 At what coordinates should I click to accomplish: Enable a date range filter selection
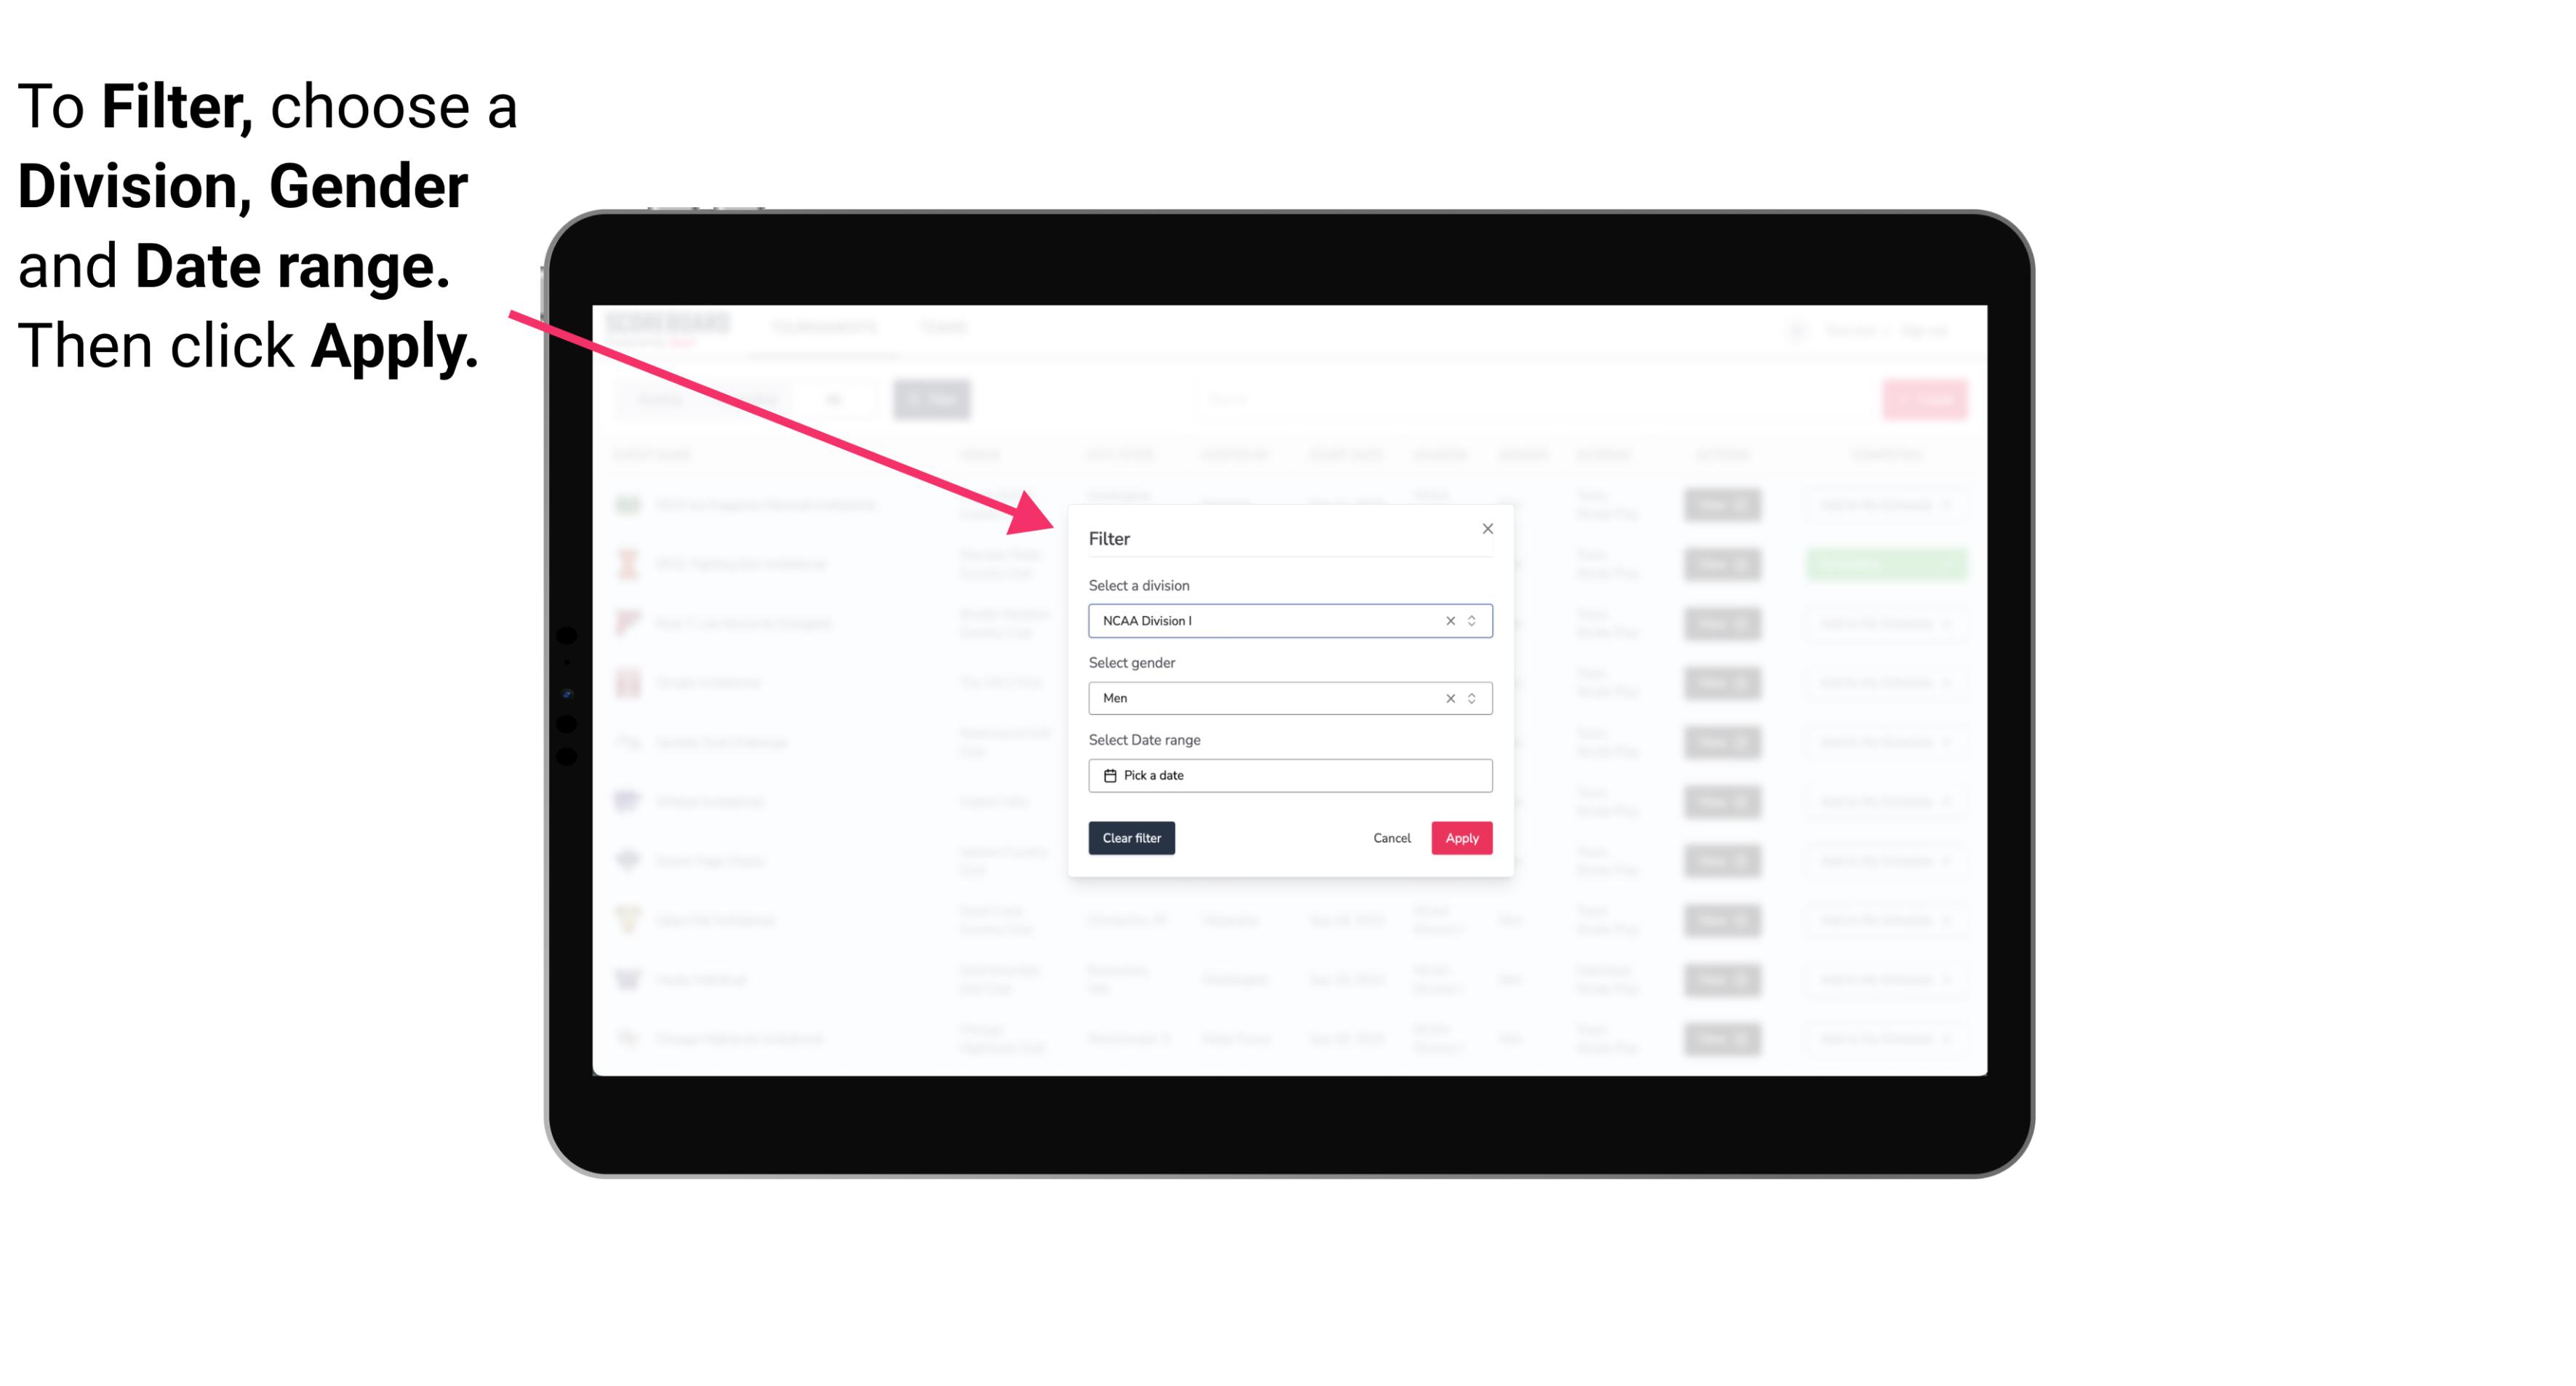pyautogui.click(x=1289, y=775)
